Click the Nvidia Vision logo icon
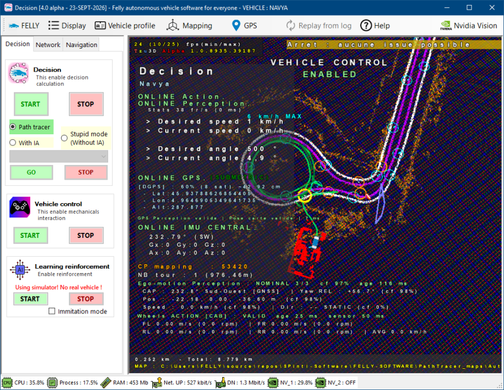The image size is (504, 390). [x=446, y=25]
